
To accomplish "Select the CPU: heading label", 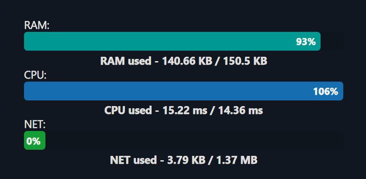I will click(35, 75).
